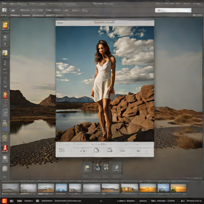Click the gray oval icon in the dialog's bottom bar

click(x=123, y=151)
